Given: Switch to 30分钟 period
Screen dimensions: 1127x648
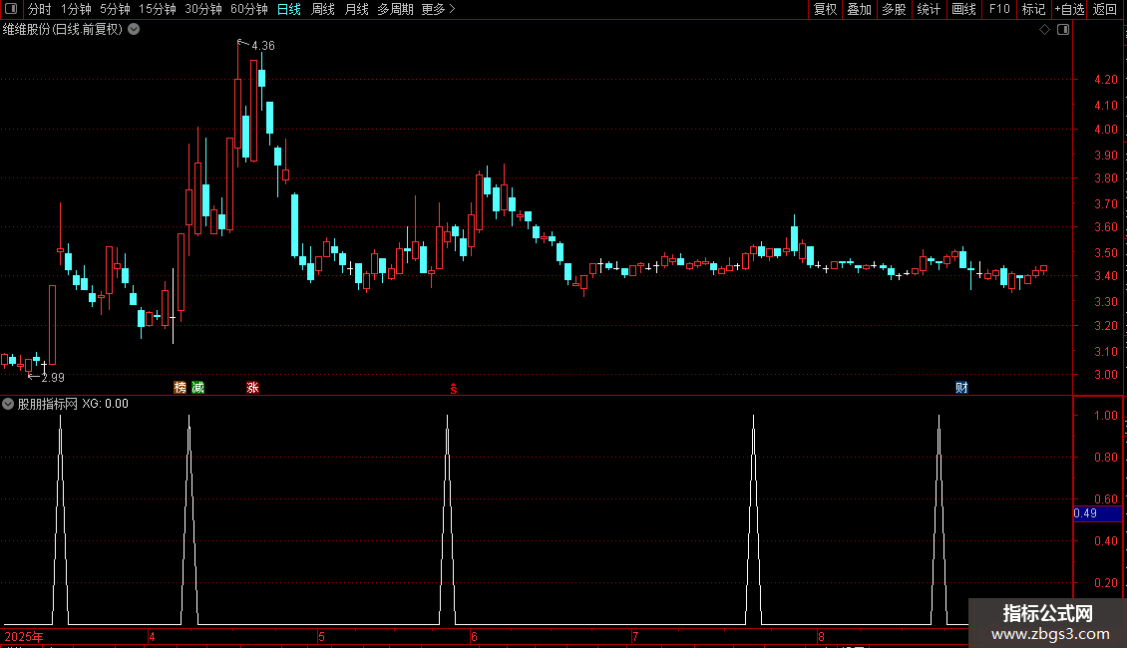Looking at the screenshot, I should [x=202, y=9].
